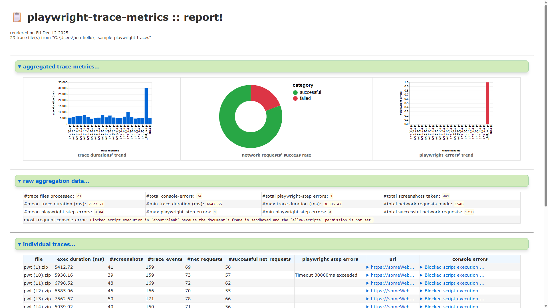
Task: Click the scrollbar down arrow
Action: pyautogui.click(x=545, y=306)
